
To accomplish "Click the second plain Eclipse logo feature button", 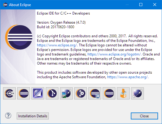I will pos(24,93).
